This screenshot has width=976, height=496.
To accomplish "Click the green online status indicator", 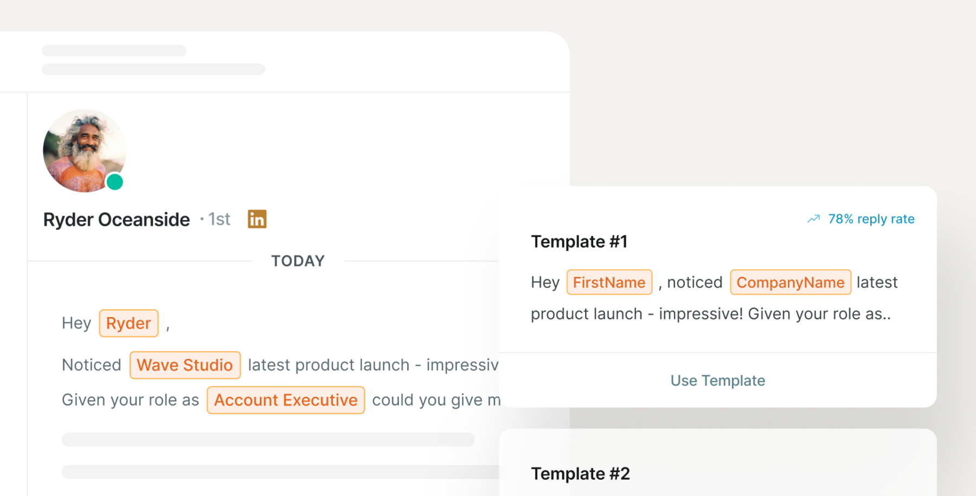I will tap(114, 183).
